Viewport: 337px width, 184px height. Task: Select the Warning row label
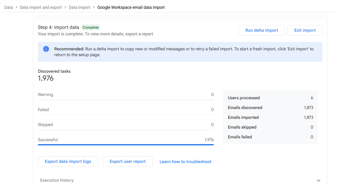45,95
